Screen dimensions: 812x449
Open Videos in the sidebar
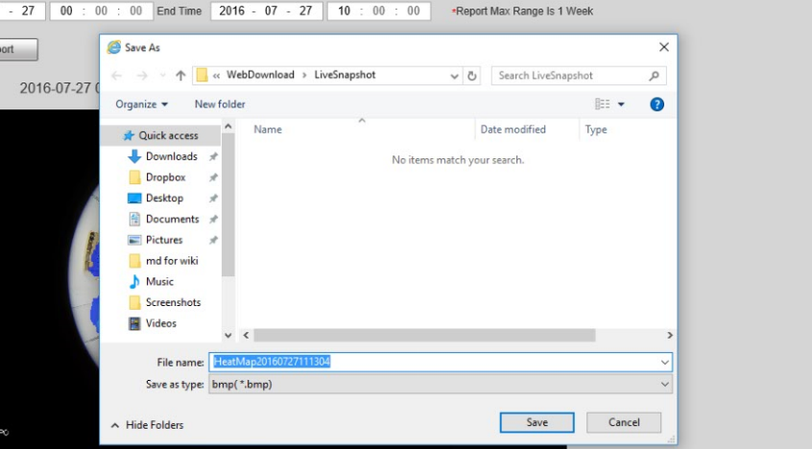coord(161,323)
